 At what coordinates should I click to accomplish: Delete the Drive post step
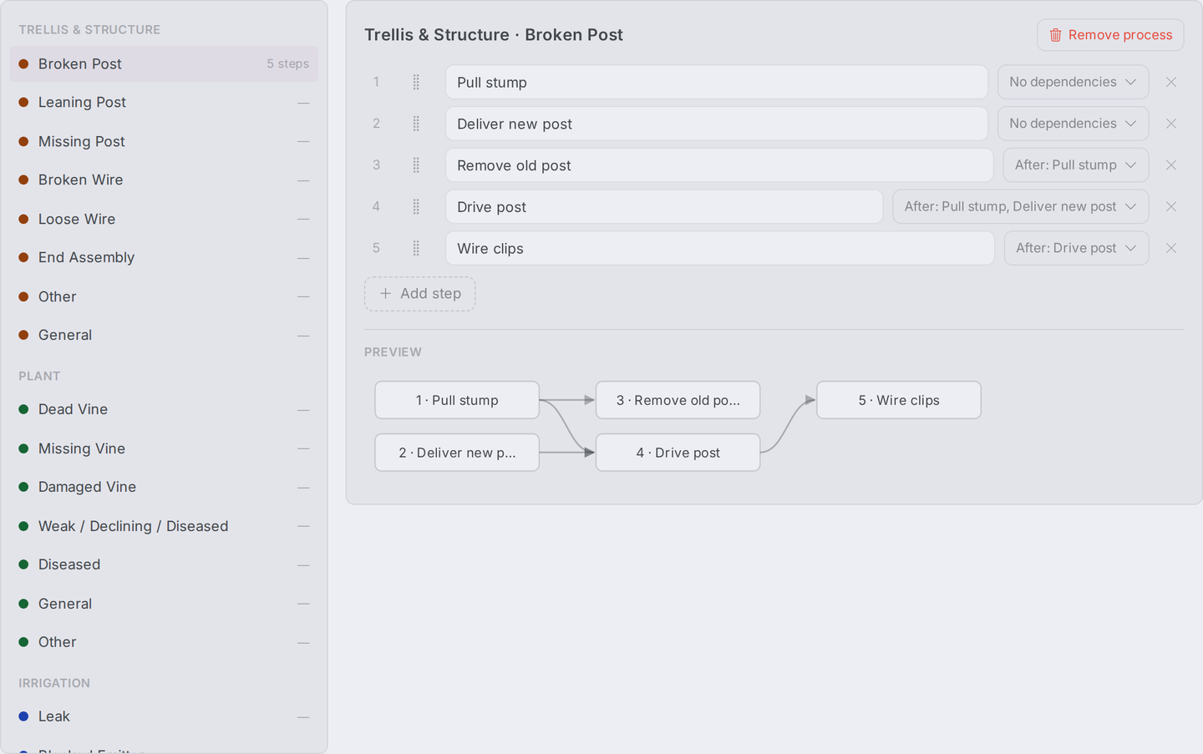pyautogui.click(x=1171, y=206)
